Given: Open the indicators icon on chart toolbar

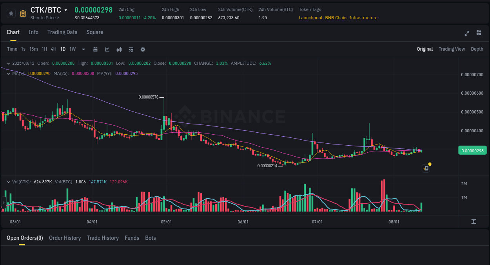Looking at the screenshot, I should coord(119,49).
